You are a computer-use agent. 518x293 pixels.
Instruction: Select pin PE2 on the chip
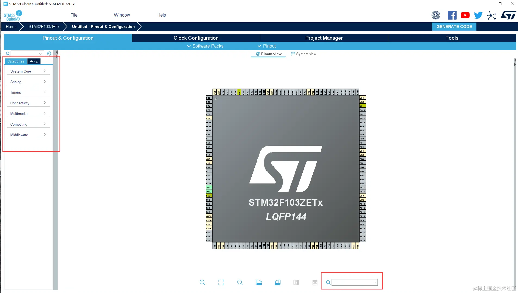click(209, 98)
